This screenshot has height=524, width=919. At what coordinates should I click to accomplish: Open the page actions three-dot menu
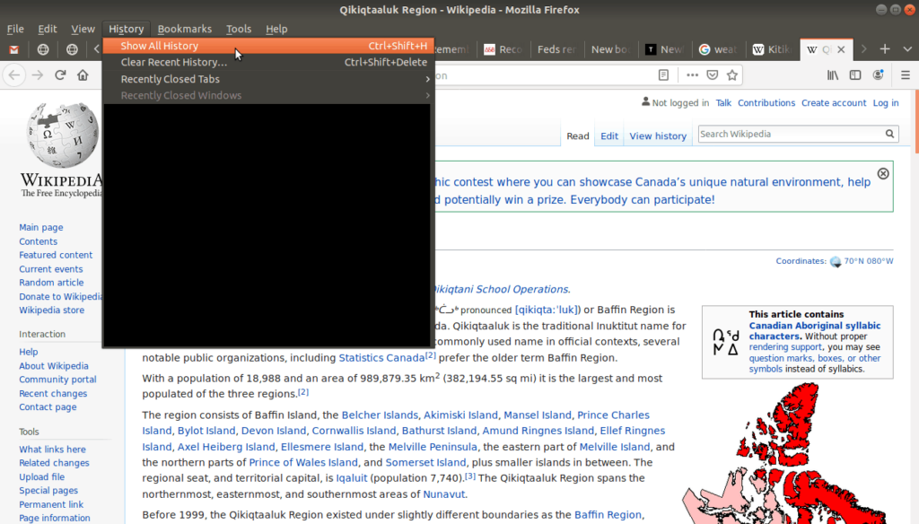(692, 75)
